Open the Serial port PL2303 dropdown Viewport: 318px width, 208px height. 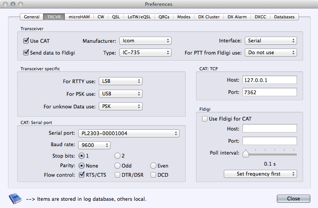point(128,133)
